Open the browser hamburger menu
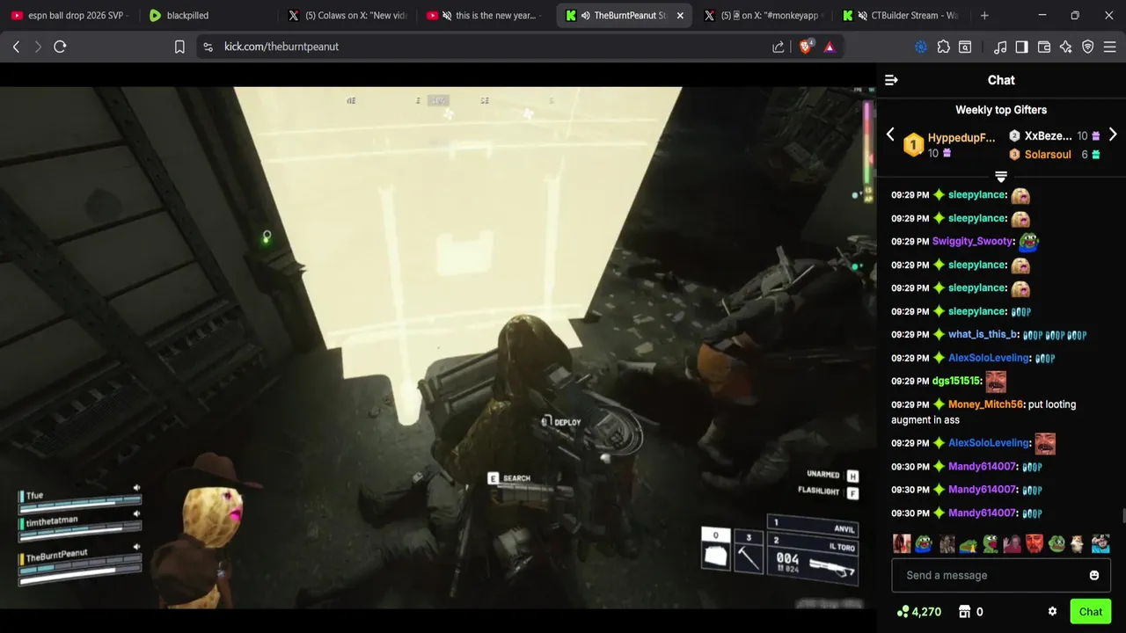Image resolution: width=1126 pixels, height=633 pixels. point(1110,47)
